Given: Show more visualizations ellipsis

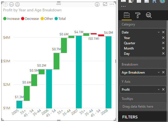Looking at the screenshot, I should (124, 6).
